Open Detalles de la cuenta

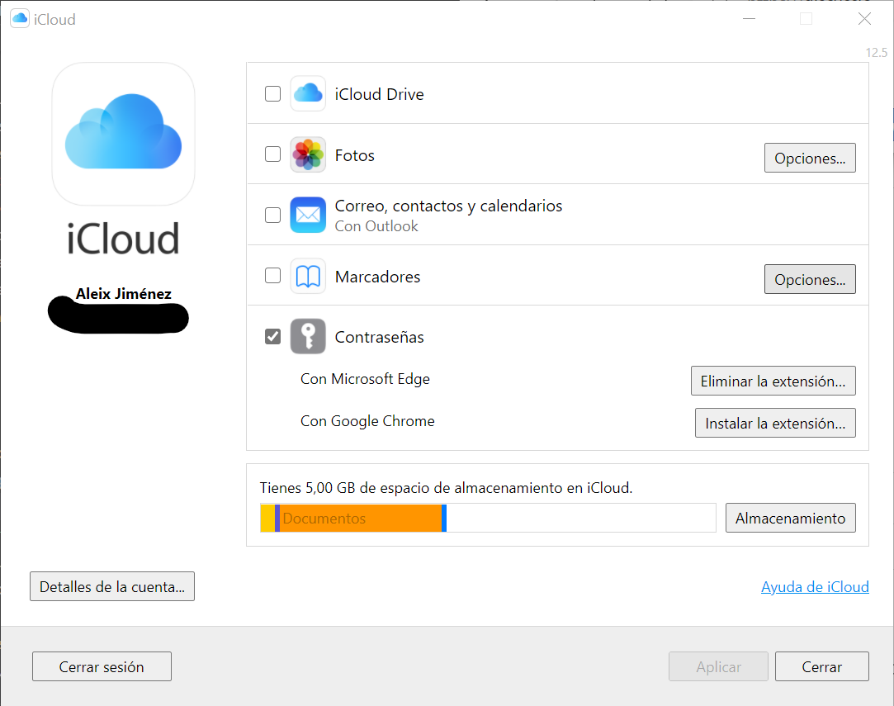point(112,586)
